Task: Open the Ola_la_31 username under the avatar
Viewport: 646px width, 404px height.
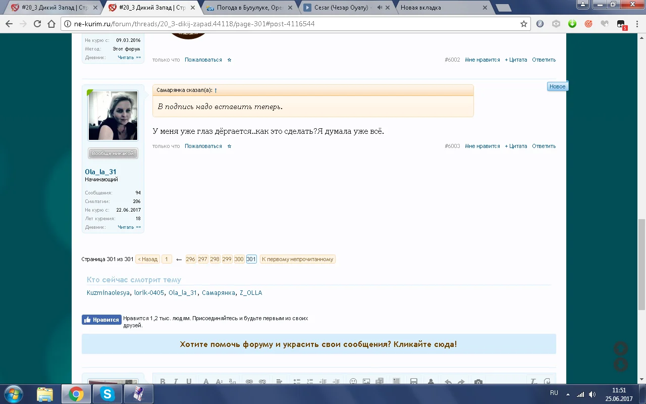Action: tap(100, 172)
